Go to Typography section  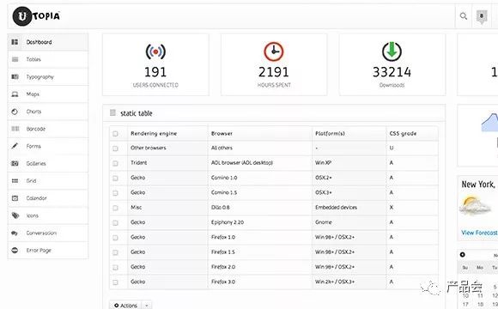(48, 76)
